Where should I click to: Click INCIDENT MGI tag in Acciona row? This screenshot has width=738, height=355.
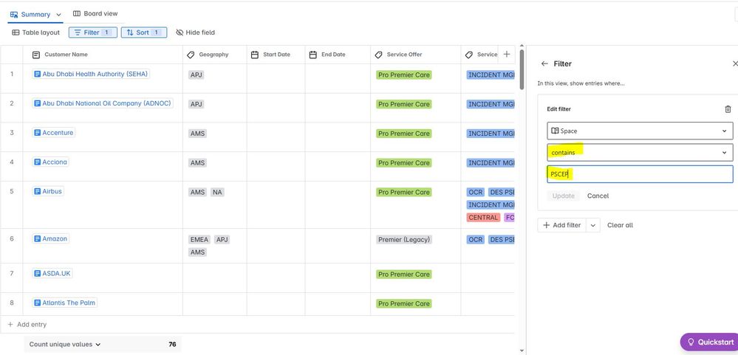tap(491, 162)
